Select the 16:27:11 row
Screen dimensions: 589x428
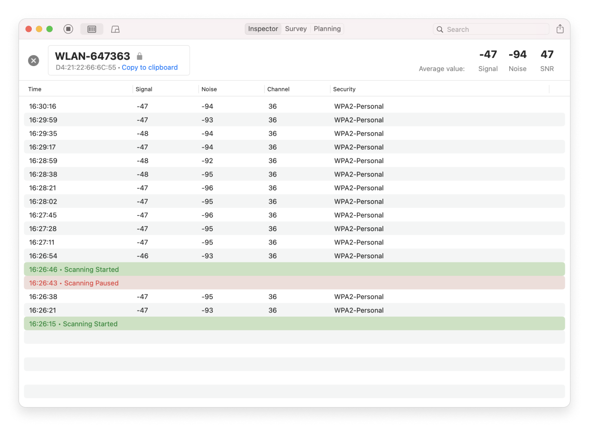tap(294, 243)
